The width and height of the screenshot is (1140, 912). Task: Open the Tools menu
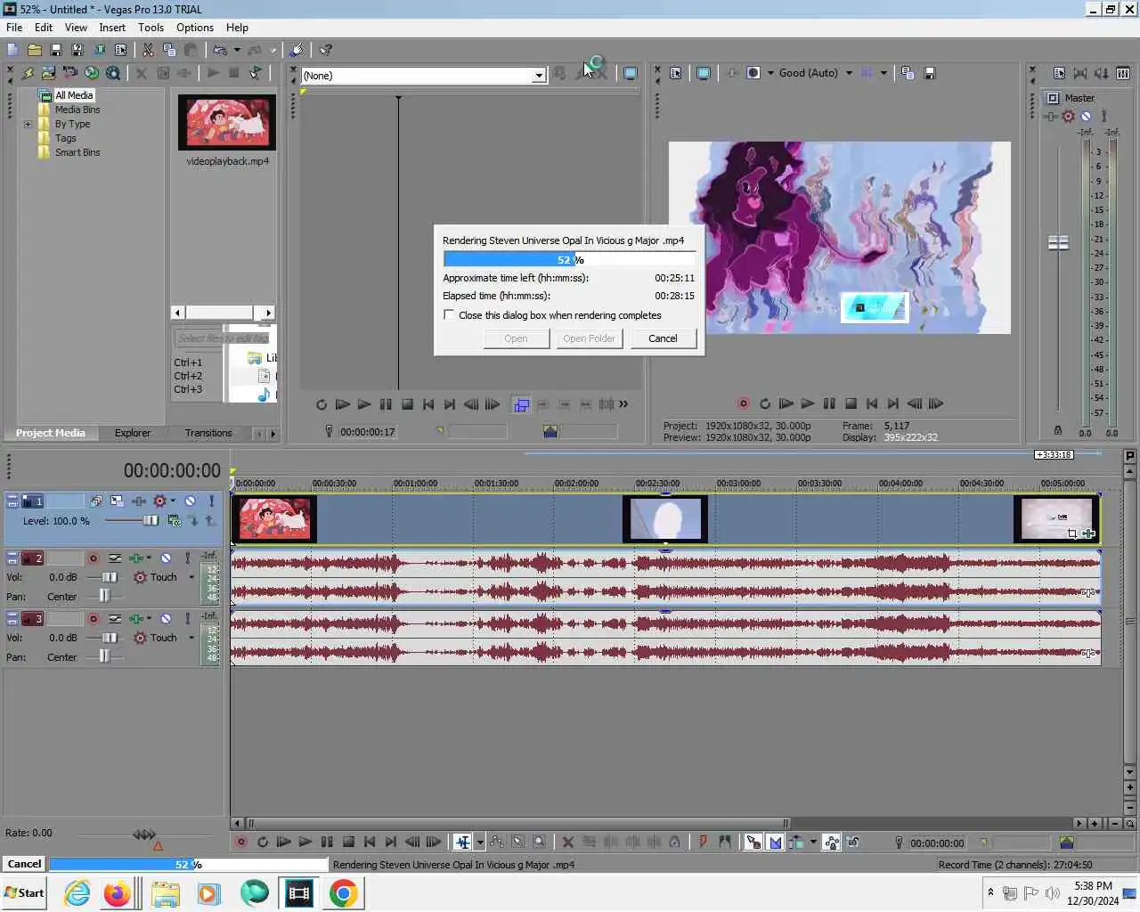151,28
